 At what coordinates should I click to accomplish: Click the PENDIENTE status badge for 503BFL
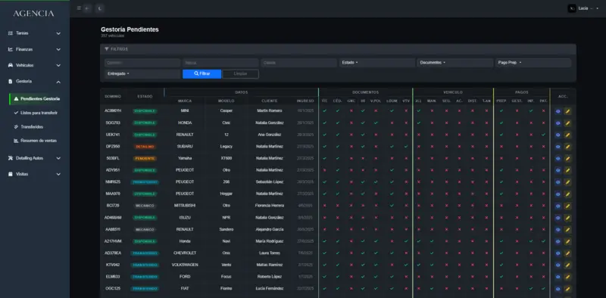pos(145,159)
